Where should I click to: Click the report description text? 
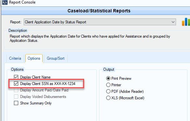click(x=90, y=38)
